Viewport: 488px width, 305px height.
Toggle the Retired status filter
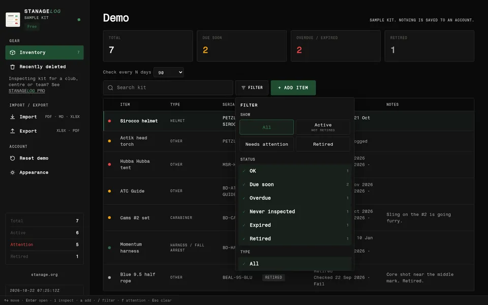pyautogui.click(x=295, y=239)
